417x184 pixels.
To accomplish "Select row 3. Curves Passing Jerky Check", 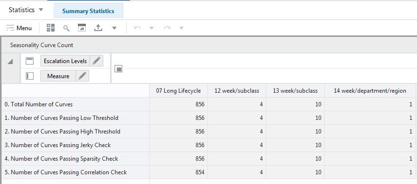I will tap(75, 145).
